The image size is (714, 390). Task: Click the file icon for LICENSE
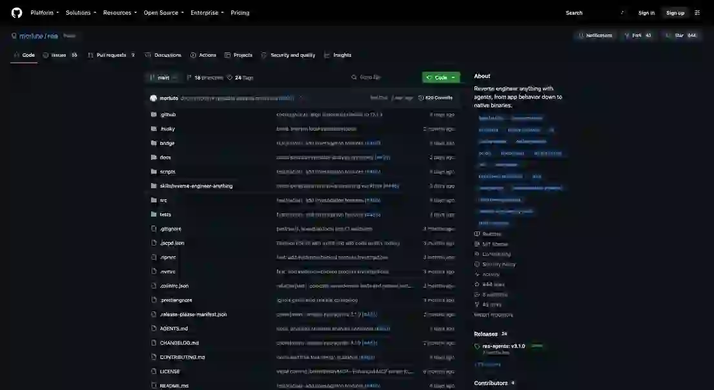(154, 371)
